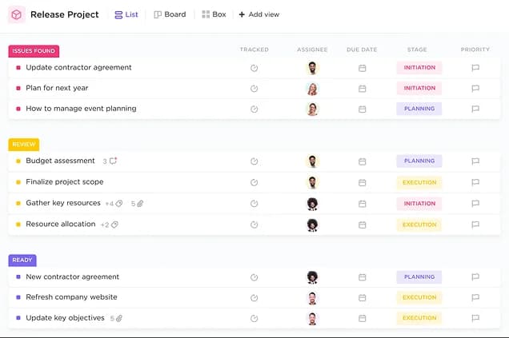509x338 pixels.
Task: Set due date for Budget assessment
Action: pos(363,161)
